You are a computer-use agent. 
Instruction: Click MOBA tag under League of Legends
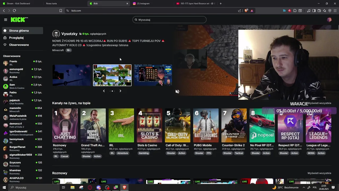click(311, 153)
